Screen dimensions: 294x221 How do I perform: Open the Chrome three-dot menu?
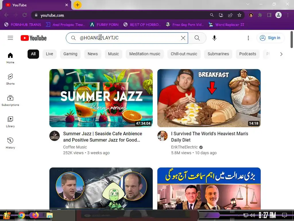pyautogui.click(x=288, y=15)
